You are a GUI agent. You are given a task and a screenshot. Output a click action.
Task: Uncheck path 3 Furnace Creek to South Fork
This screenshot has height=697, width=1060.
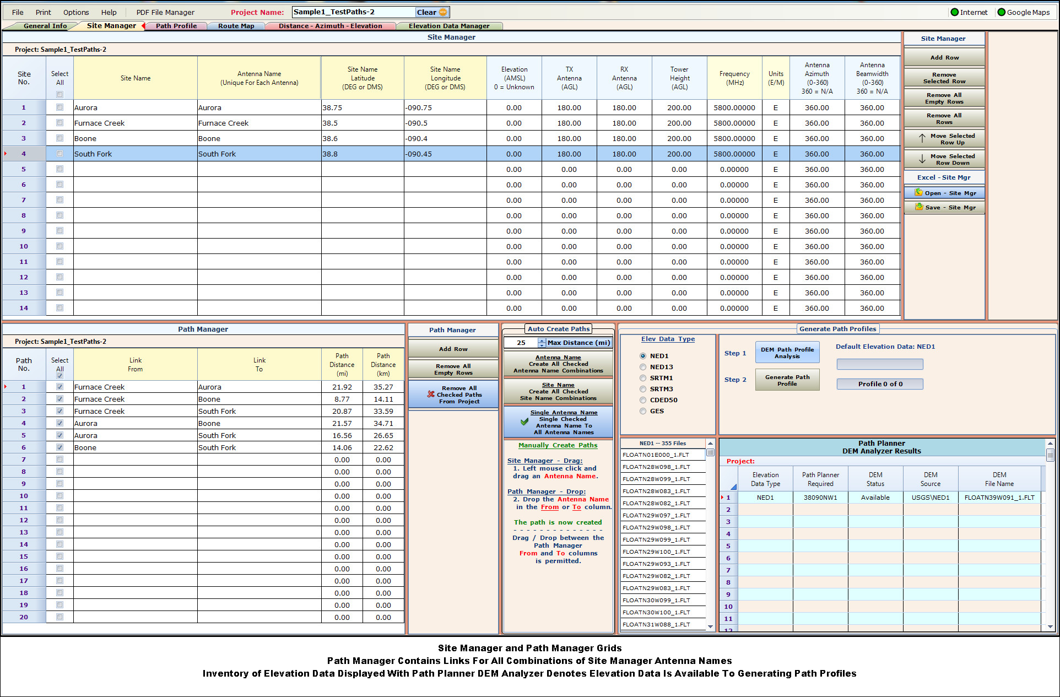pos(60,411)
